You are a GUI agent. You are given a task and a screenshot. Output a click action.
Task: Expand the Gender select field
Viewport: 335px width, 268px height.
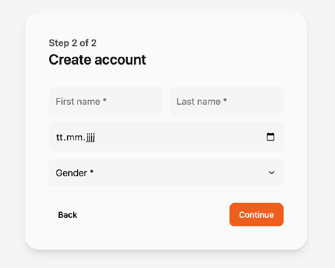(166, 173)
